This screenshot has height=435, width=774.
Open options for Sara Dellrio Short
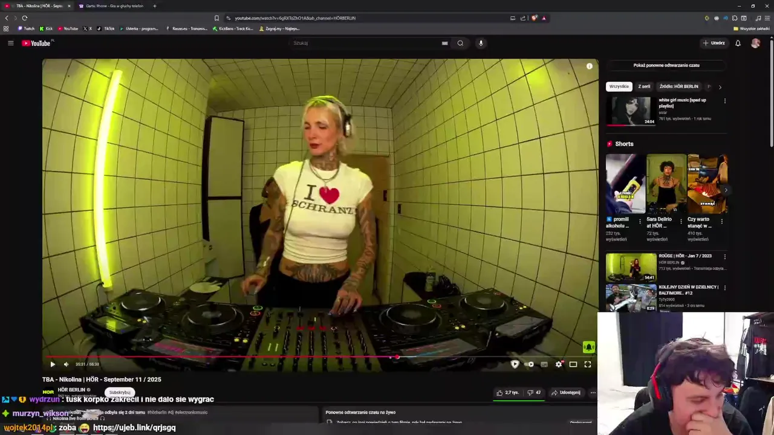tap(681, 221)
